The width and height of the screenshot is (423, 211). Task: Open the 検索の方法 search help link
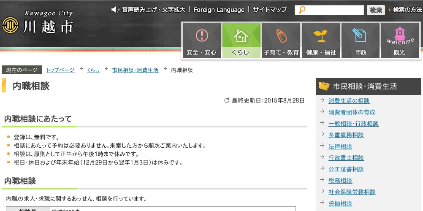(x=407, y=10)
